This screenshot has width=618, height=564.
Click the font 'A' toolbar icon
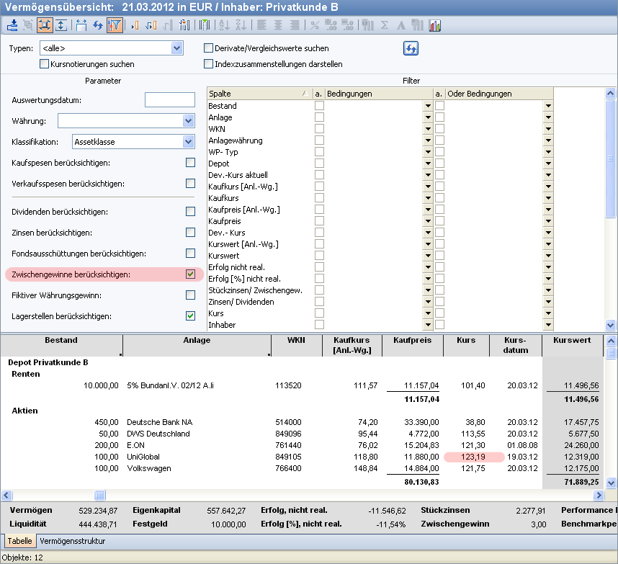coord(400,25)
